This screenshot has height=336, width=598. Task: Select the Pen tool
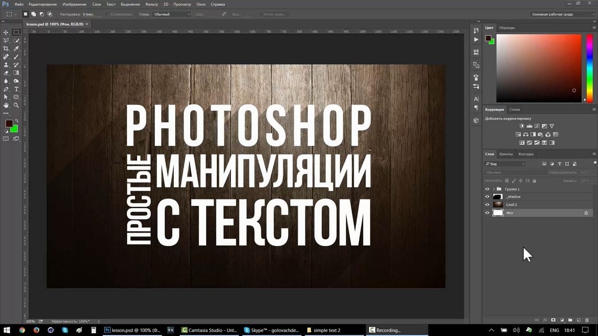pos(6,89)
